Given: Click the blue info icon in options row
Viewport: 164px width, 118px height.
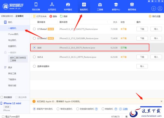Looking at the screenshot, I should pos(121,109).
